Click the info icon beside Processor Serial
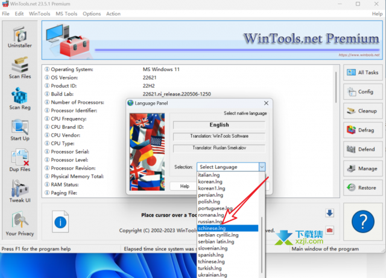The image size is (386, 278). 47,152
